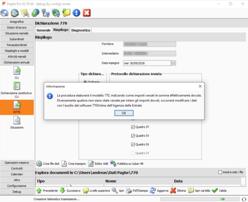Toggle Quadro SX checkbox

point(133,144)
